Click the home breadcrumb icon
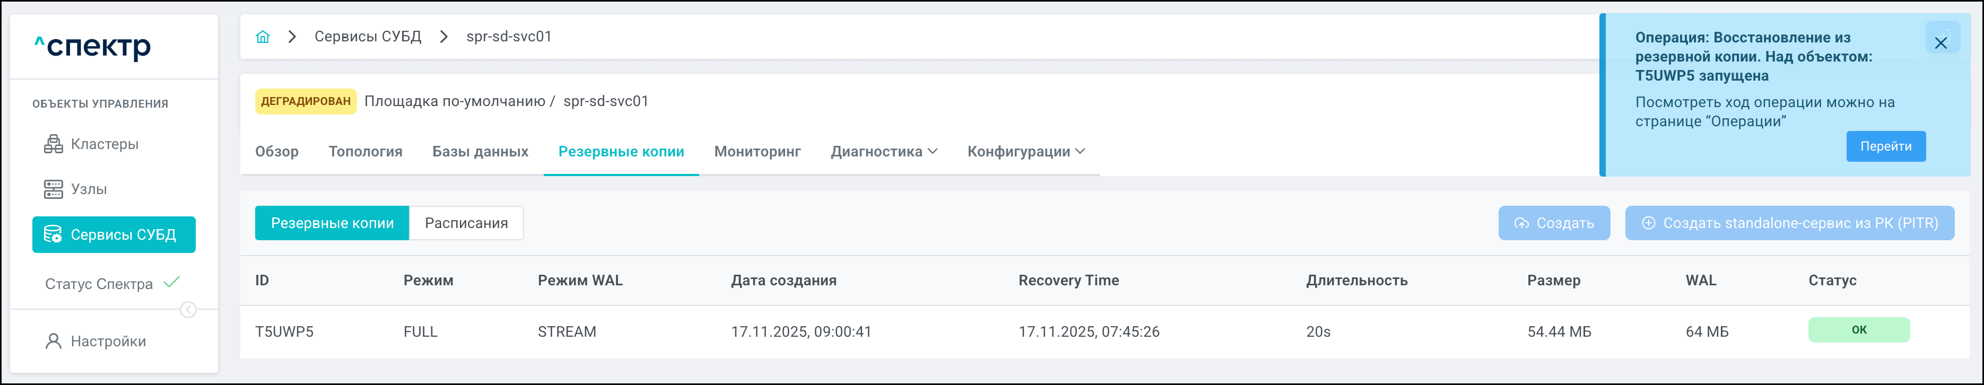The image size is (1984, 385). pyautogui.click(x=263, y=37)
